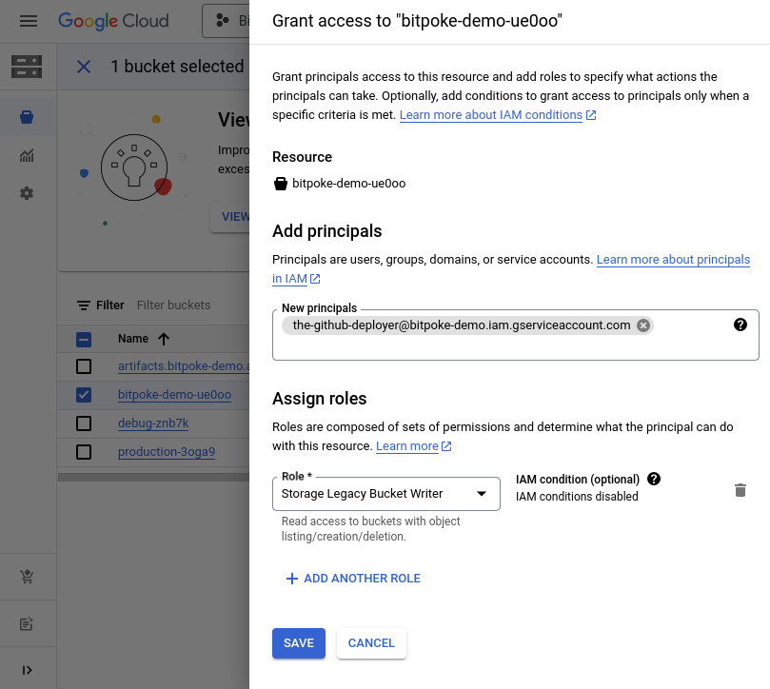This screenshot has height=689, width=770.
Task: Click the help icon beside New principals
Action: click(x=740, y=325)
